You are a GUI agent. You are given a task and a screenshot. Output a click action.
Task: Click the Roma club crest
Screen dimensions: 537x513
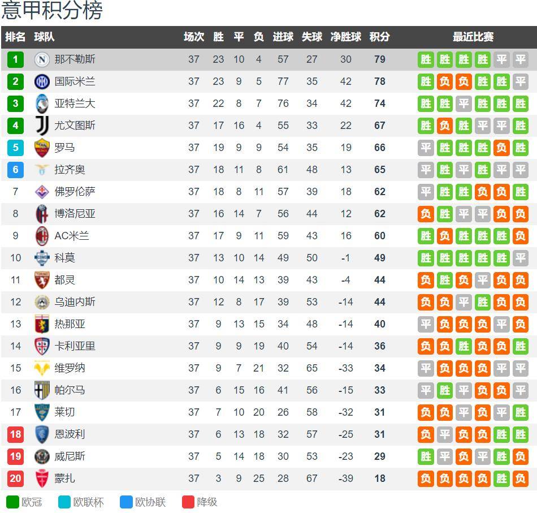[x=42, y=148]
